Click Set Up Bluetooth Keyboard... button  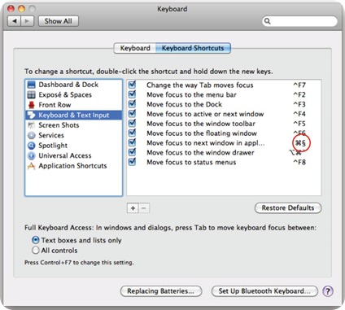(264, 291)
